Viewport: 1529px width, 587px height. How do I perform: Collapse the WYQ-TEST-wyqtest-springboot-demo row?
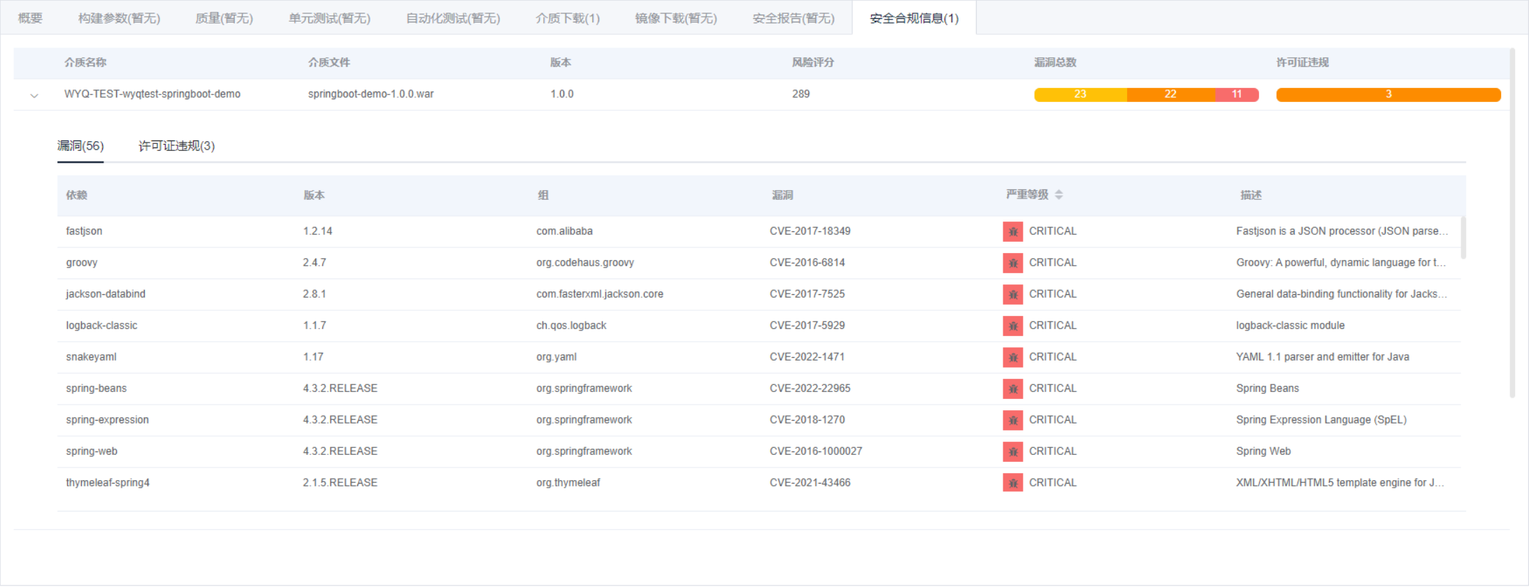34,95
